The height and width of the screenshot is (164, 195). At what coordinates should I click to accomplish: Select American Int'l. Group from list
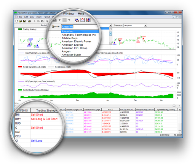click(x=74, y=48)
